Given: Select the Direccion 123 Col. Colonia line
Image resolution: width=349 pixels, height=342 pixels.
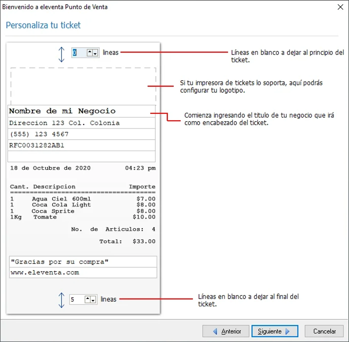Looking at the screenshot, I should pyautogui.click(x=81, y=123).
